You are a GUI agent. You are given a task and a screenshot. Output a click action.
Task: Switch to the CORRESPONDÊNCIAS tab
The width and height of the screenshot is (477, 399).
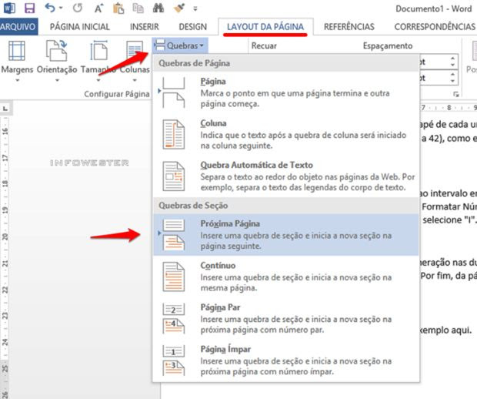tap(435, 27)
